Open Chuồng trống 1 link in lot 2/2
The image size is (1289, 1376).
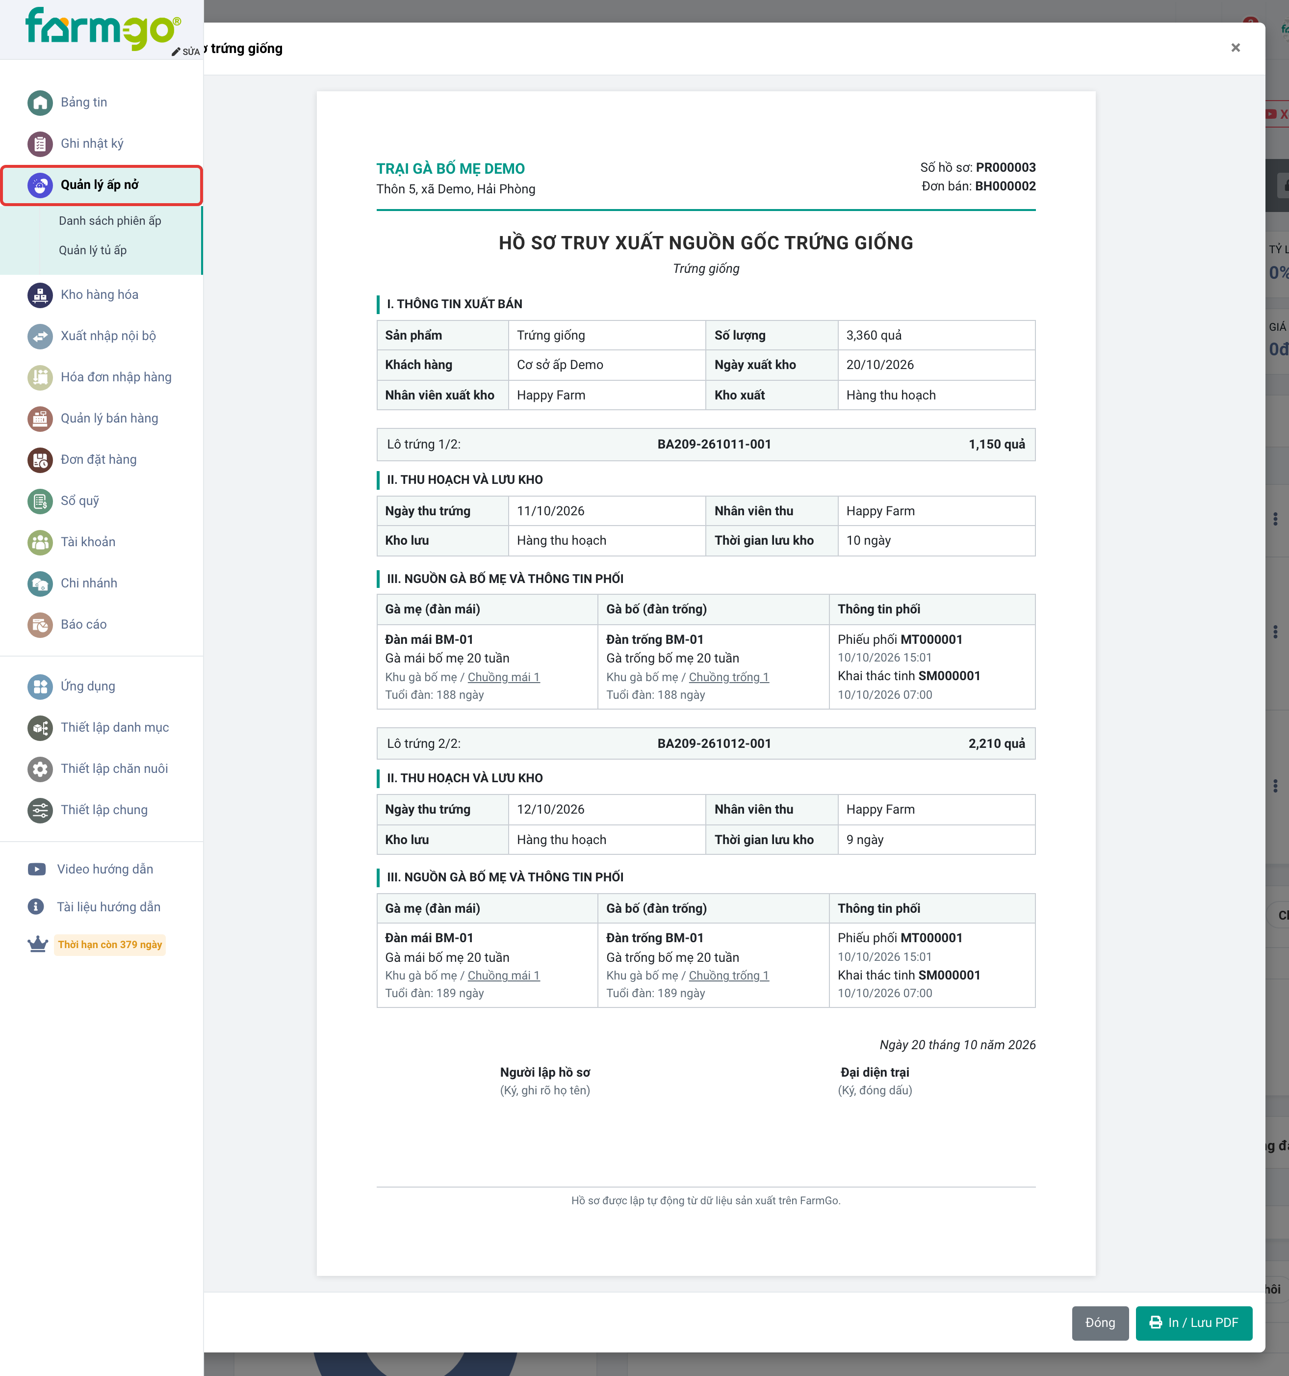pos(728,975)
